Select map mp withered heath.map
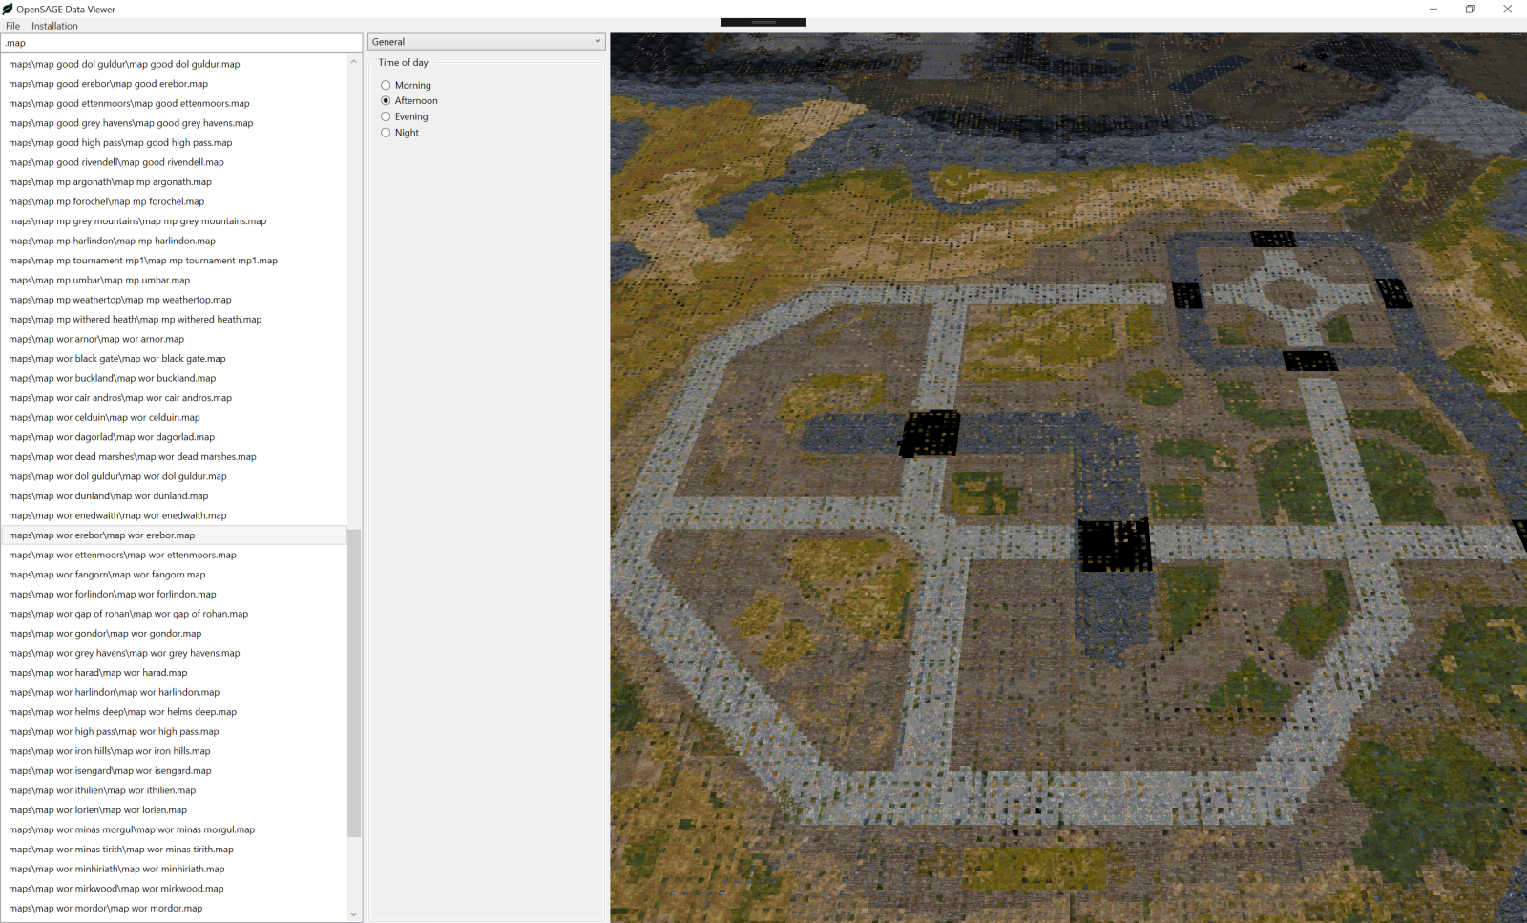The height and width of the screenshot is (923, 1527). pyautogui.click(x=174, y=319)
